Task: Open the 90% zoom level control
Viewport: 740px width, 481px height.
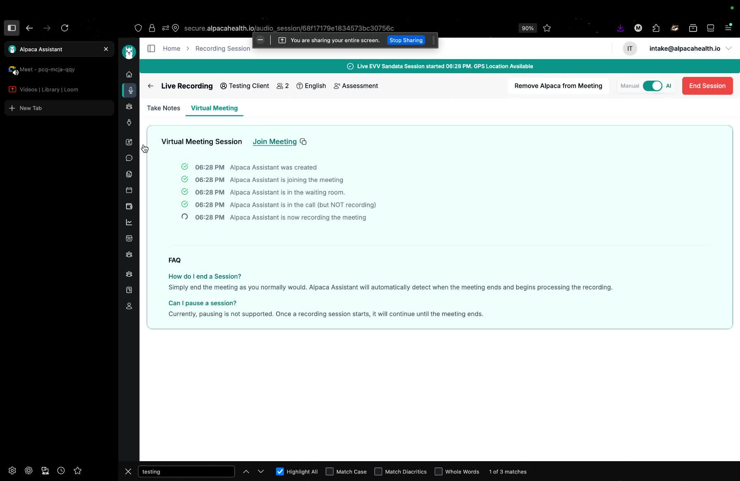Action: click(x=527, y=28)
